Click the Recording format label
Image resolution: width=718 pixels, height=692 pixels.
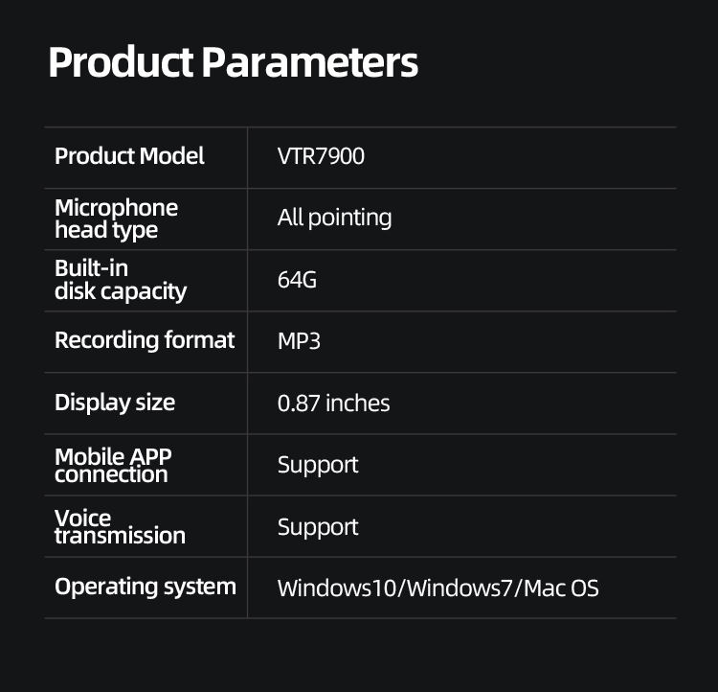pyautogui.click(x=145, y=340)
